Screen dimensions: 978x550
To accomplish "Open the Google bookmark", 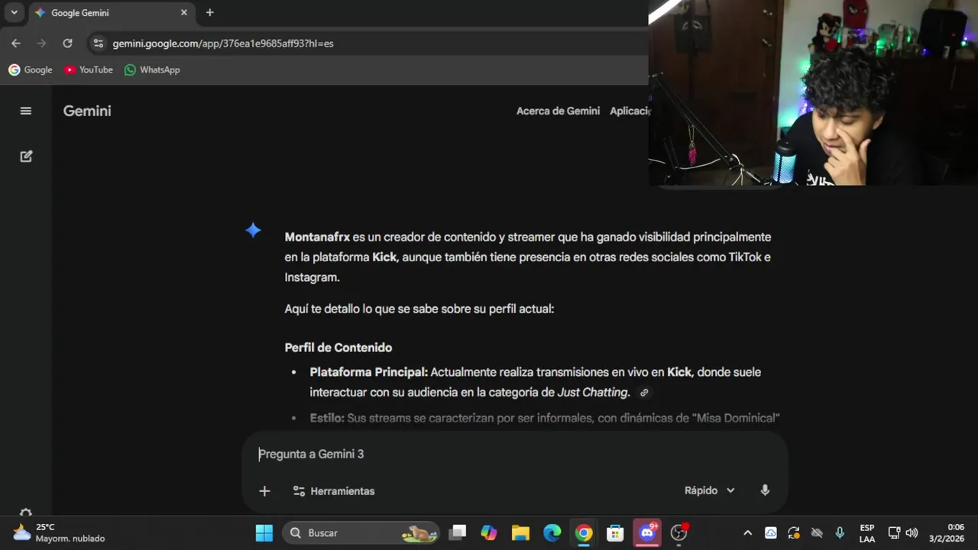I will pos(31,70).
